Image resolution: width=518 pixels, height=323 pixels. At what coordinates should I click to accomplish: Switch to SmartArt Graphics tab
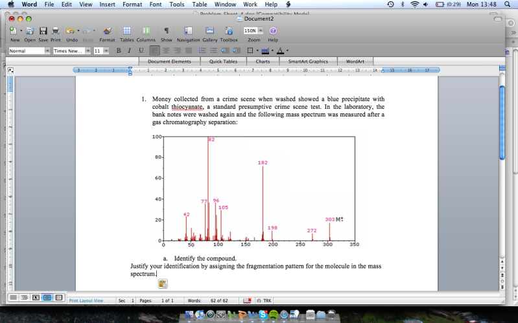[308, 61]
